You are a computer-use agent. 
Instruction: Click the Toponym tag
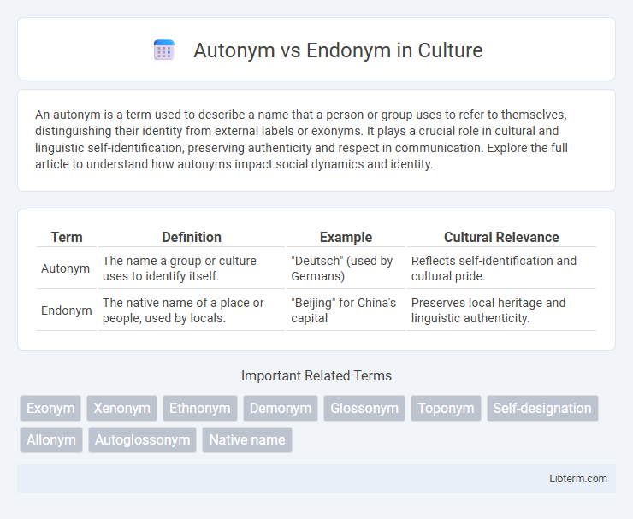446,408
